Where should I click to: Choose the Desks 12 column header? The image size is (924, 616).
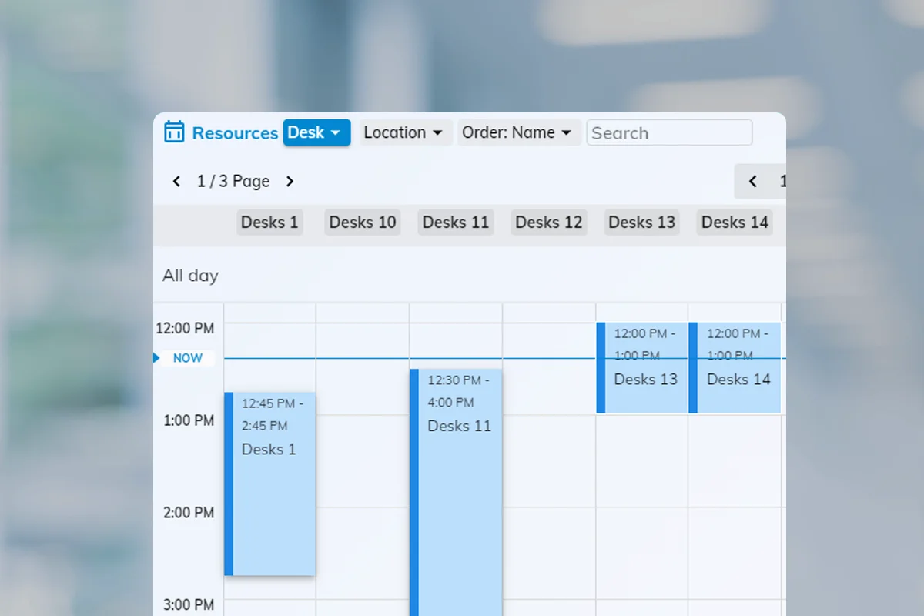pyautogui.click(x=549, y=223)
